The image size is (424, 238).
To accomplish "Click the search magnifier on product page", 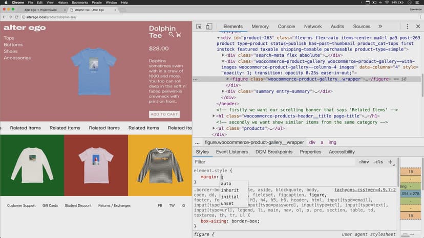I will [x=172, y=35].
